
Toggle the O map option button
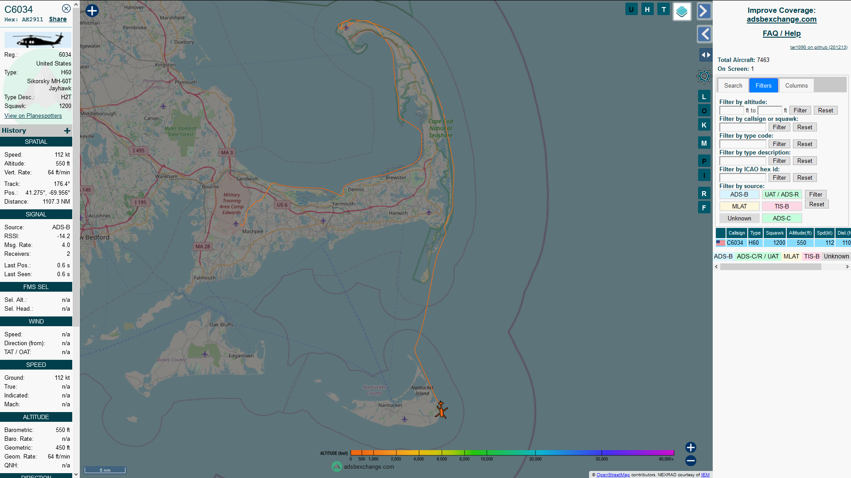point(704,111)
